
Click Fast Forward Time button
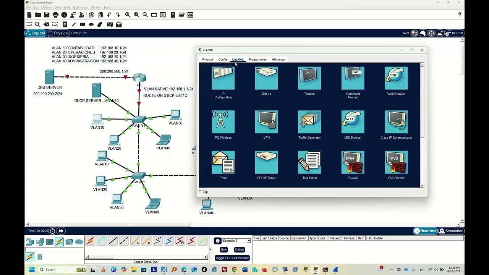pyautogui.click(x=61, y=231)
